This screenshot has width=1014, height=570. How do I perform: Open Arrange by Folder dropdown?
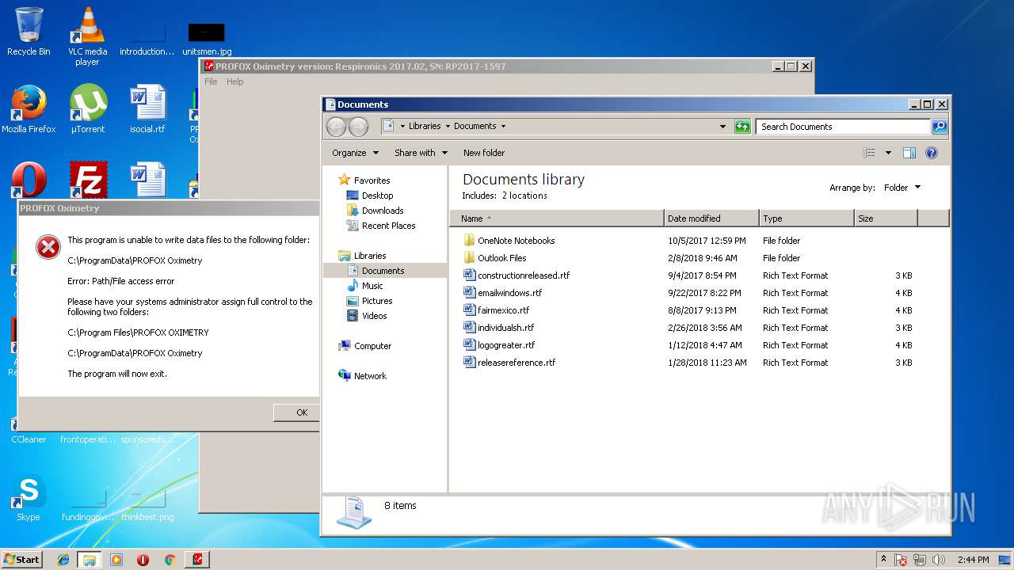click(x=902, y=188)
